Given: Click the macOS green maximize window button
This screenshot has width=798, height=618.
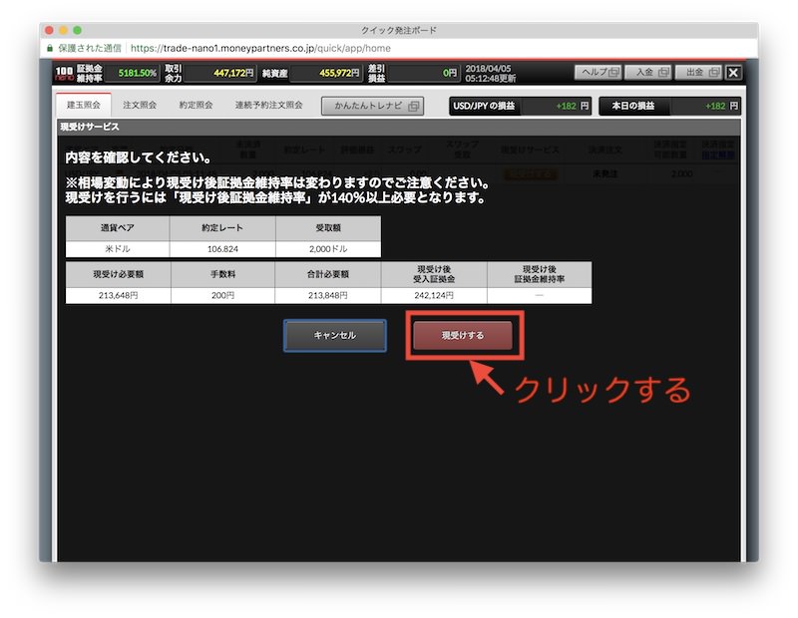Looking at the screenshot, I should pyautogui.click(x=78, y=31).
